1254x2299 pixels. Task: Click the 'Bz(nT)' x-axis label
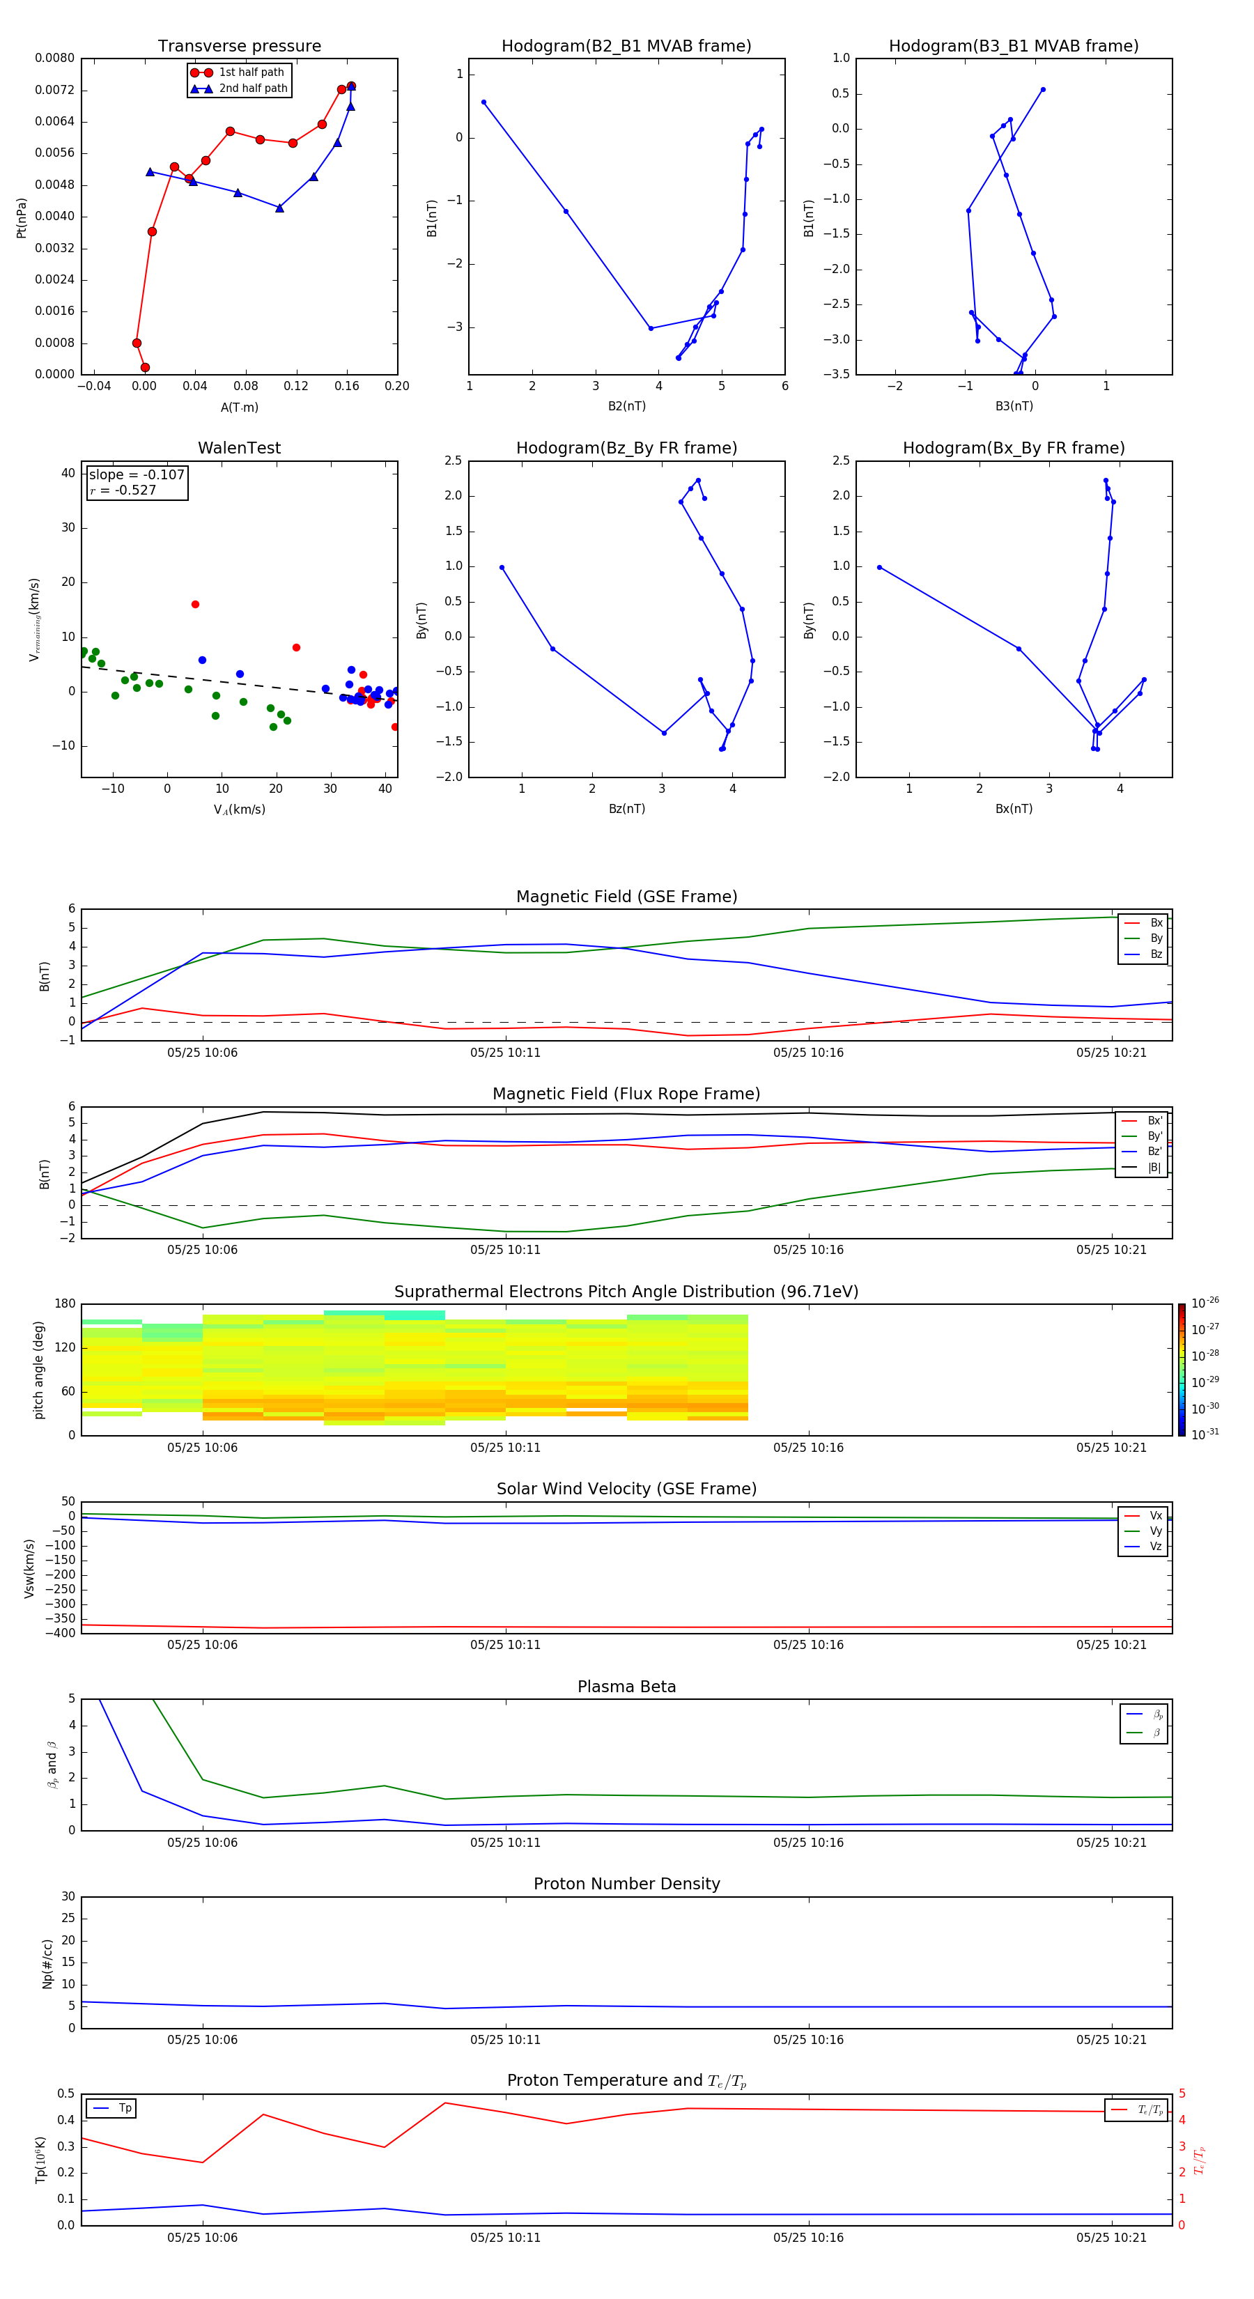tap(626, 809)
